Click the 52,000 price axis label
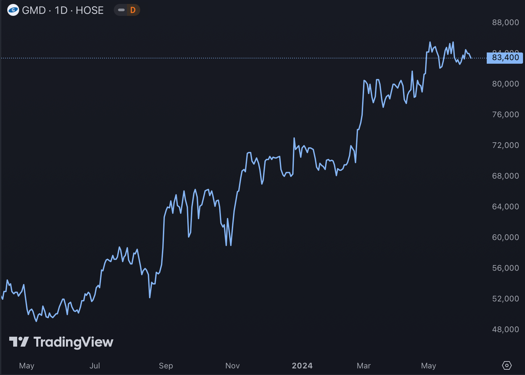Viewport: 525px width, 375px height. 506,299
